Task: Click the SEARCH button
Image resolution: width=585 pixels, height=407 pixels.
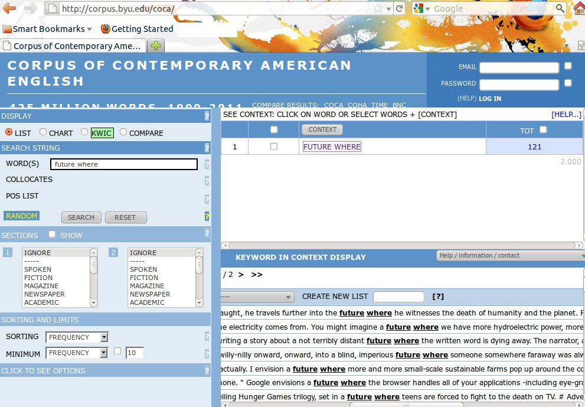Action: click(81, 217)
